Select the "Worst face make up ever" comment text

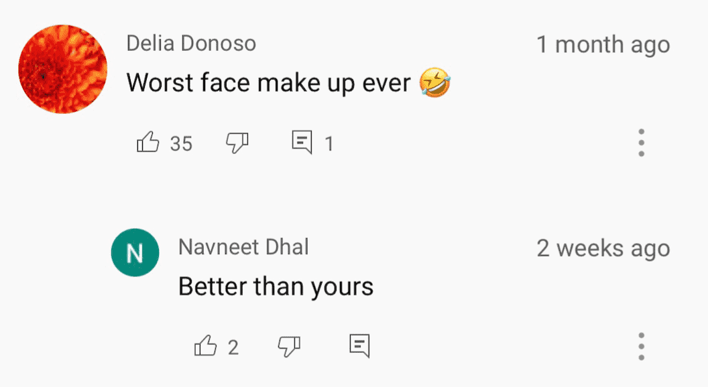point(268,83)
